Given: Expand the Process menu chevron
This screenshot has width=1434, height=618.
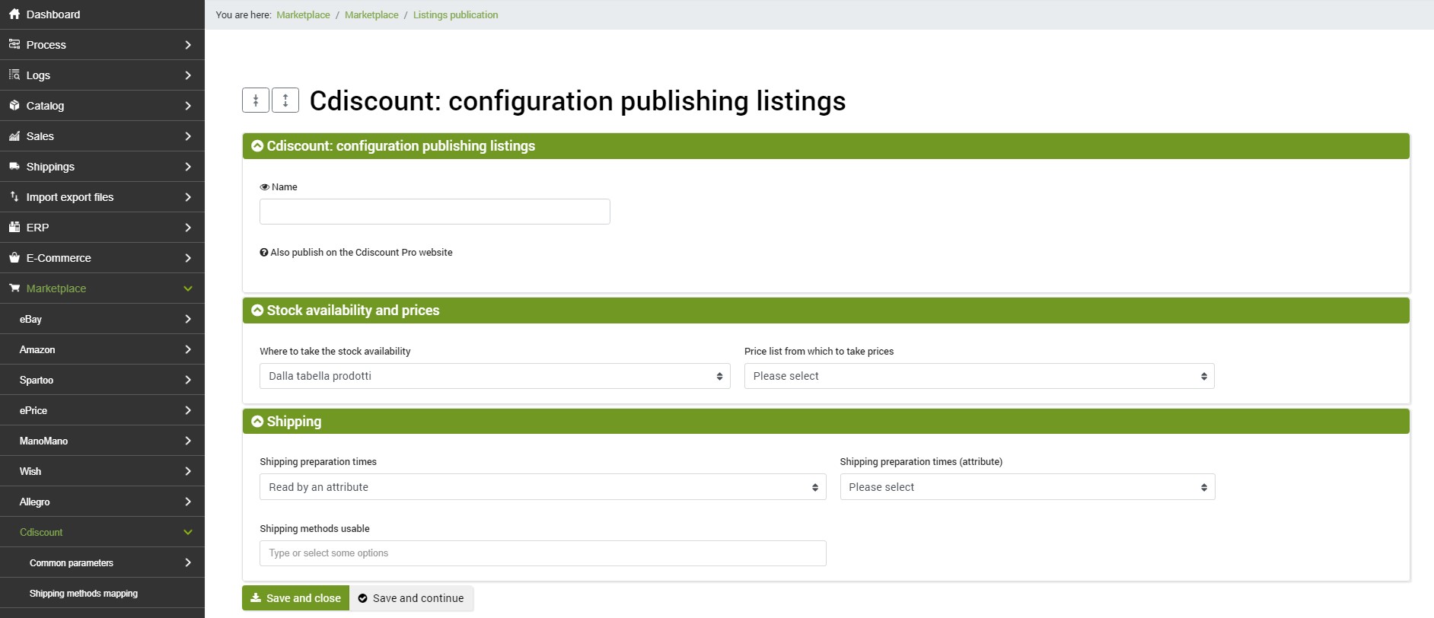Looking at the screenshot, I should [188, 45].
